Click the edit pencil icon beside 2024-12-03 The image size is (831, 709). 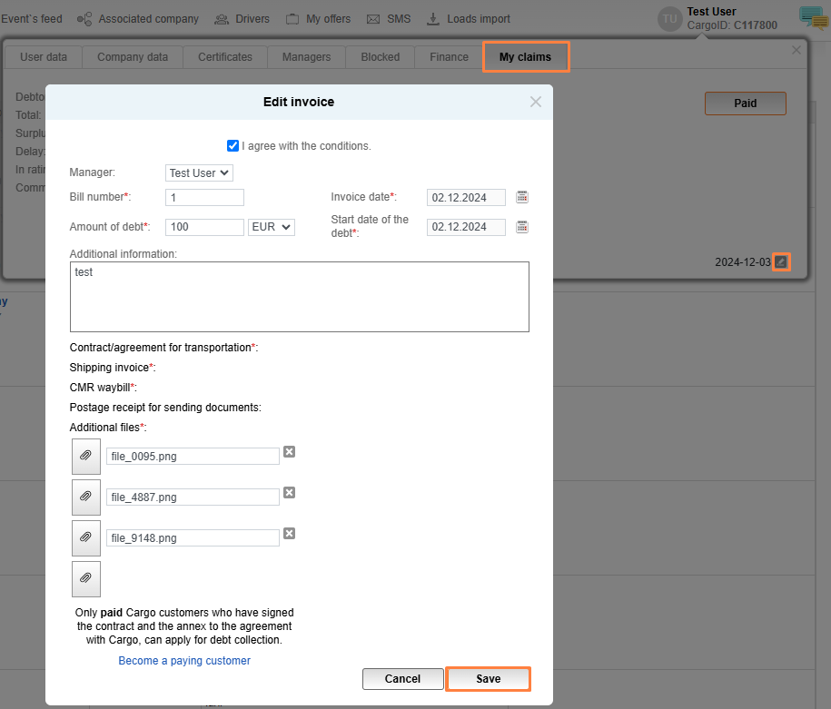click(781, 262)
